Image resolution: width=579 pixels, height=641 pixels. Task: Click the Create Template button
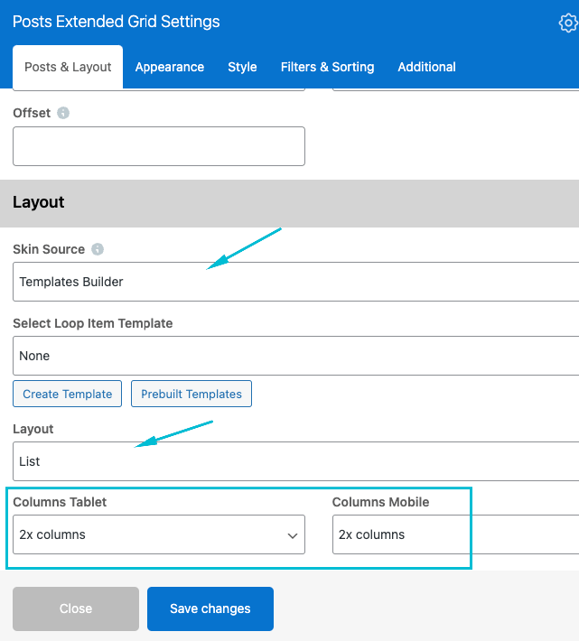(x=68, y=394)
